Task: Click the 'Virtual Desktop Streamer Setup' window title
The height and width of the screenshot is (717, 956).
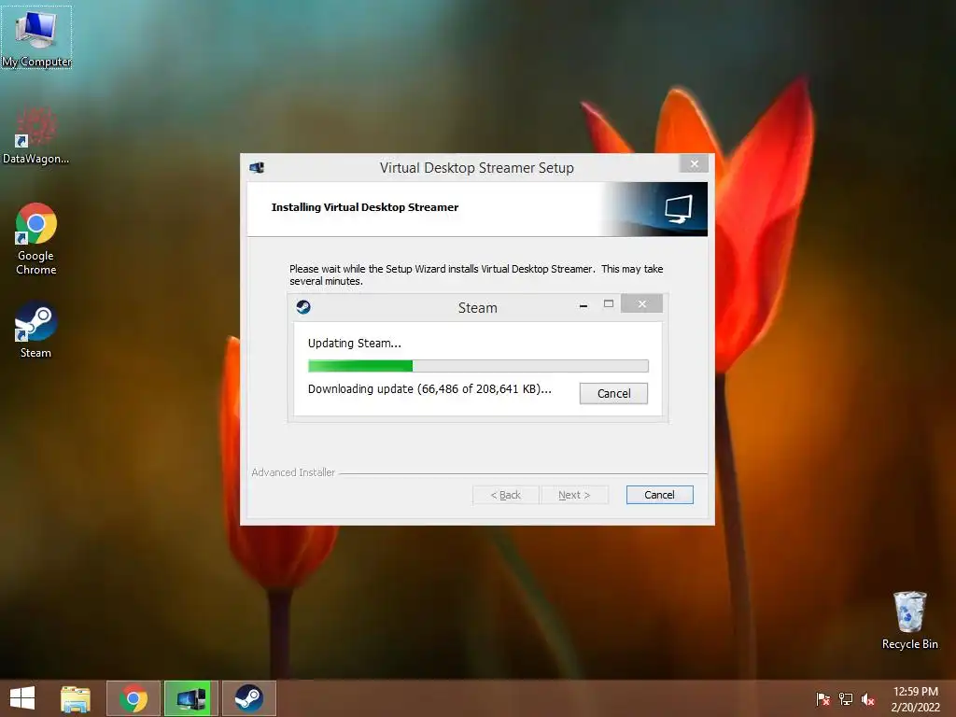Action: [x=477, y=168]
